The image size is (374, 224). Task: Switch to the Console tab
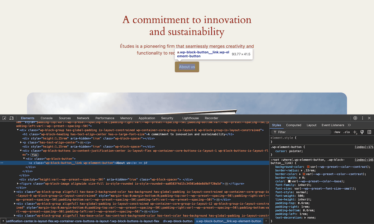[46, 118]
